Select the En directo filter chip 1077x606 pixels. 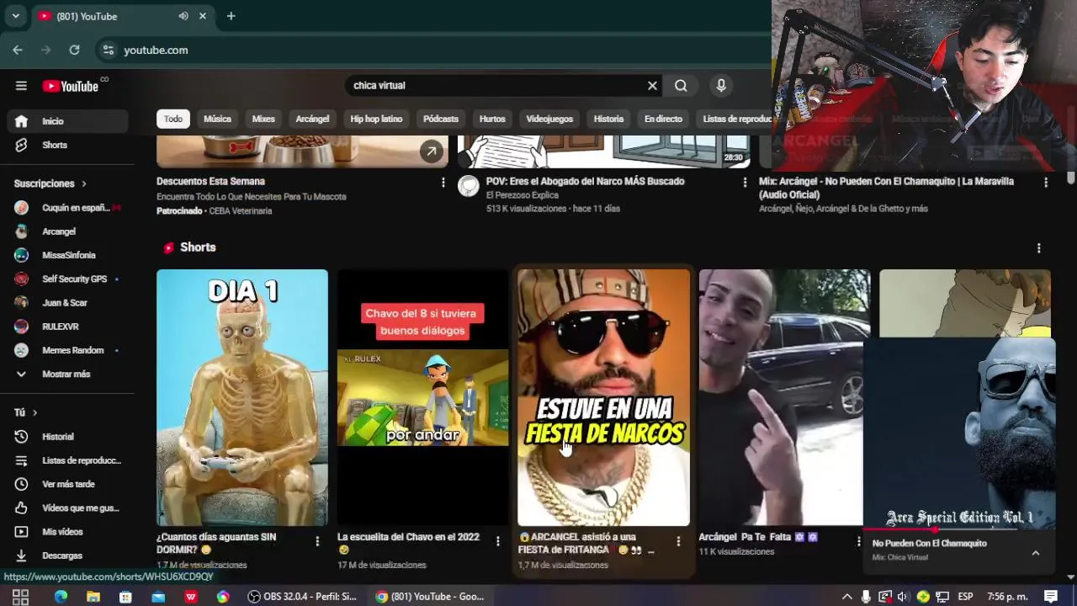[663, 119]
